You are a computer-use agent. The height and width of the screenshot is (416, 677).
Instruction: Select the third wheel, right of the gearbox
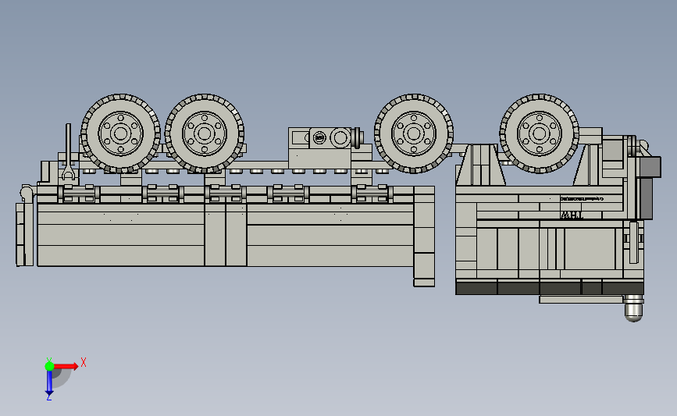point(414,133)
